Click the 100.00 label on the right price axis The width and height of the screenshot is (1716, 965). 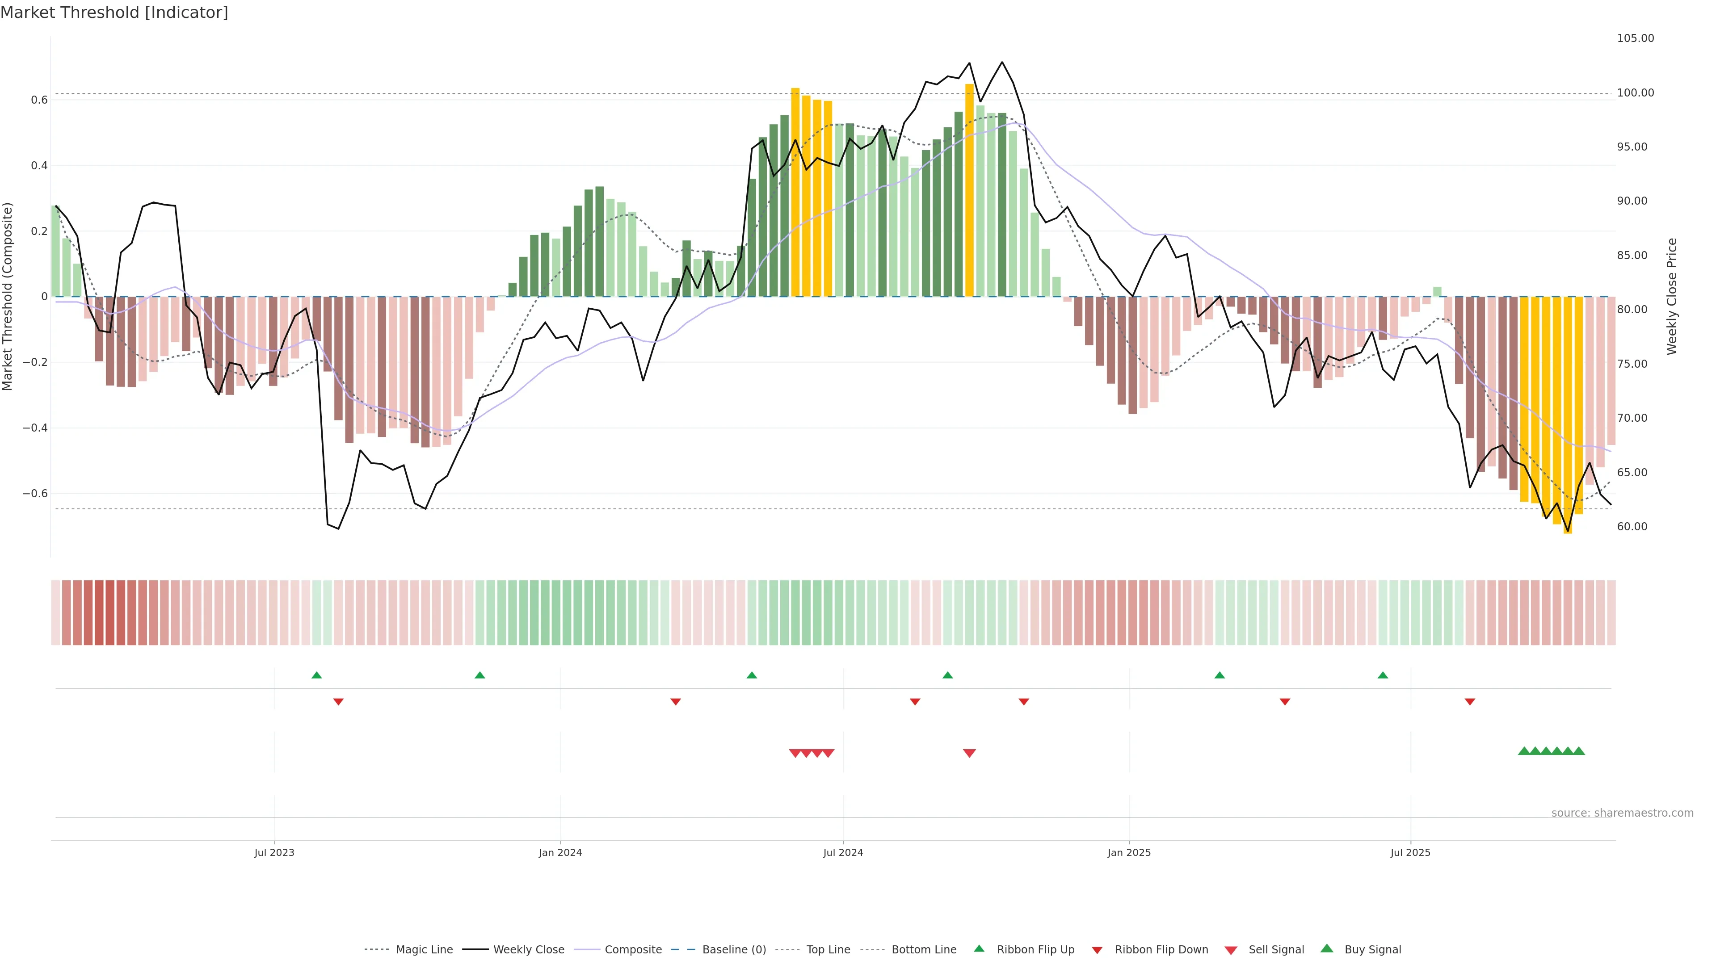pyautogui.click(x=1636, y=92)
